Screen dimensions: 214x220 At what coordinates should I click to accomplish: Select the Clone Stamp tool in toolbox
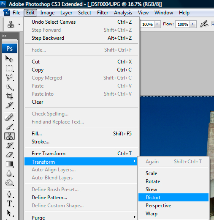[9, 136]
